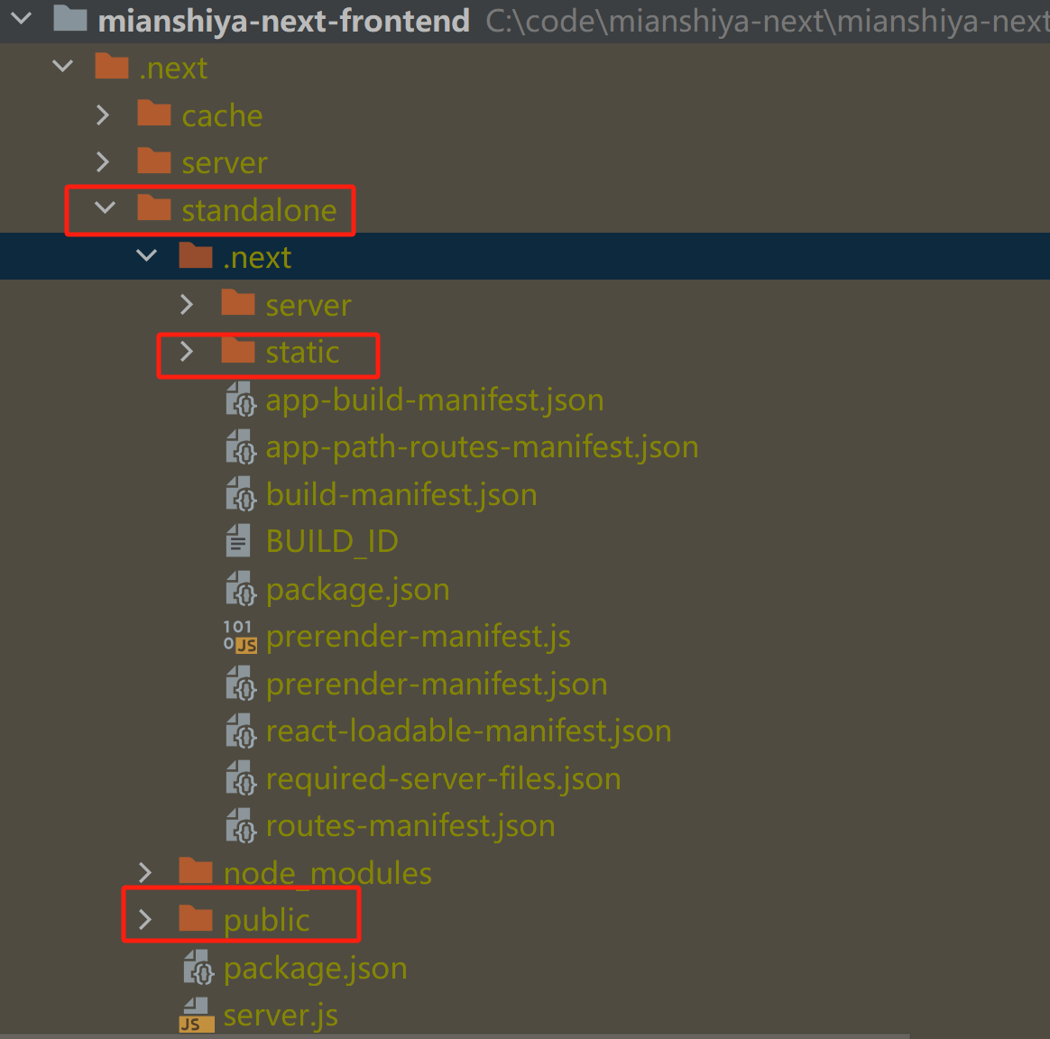The height and width of the screenshot is (1039, 1050).
Task: Click the server.js JS file icon
Action: pyautogui.click(x=197, y=1015)
